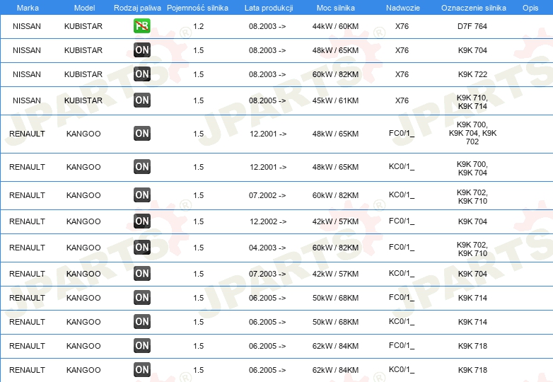Image resolution: width=553 pixels, height=382 pixels.
Task: Click ON diesel icon in the K9K 700, K9K 704, K9K 702 row
Action: click(141, 133)
